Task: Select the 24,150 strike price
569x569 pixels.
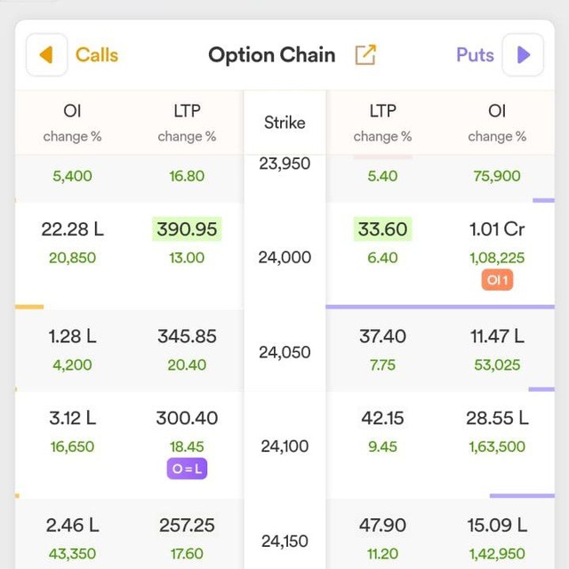Action: (284, 541)
